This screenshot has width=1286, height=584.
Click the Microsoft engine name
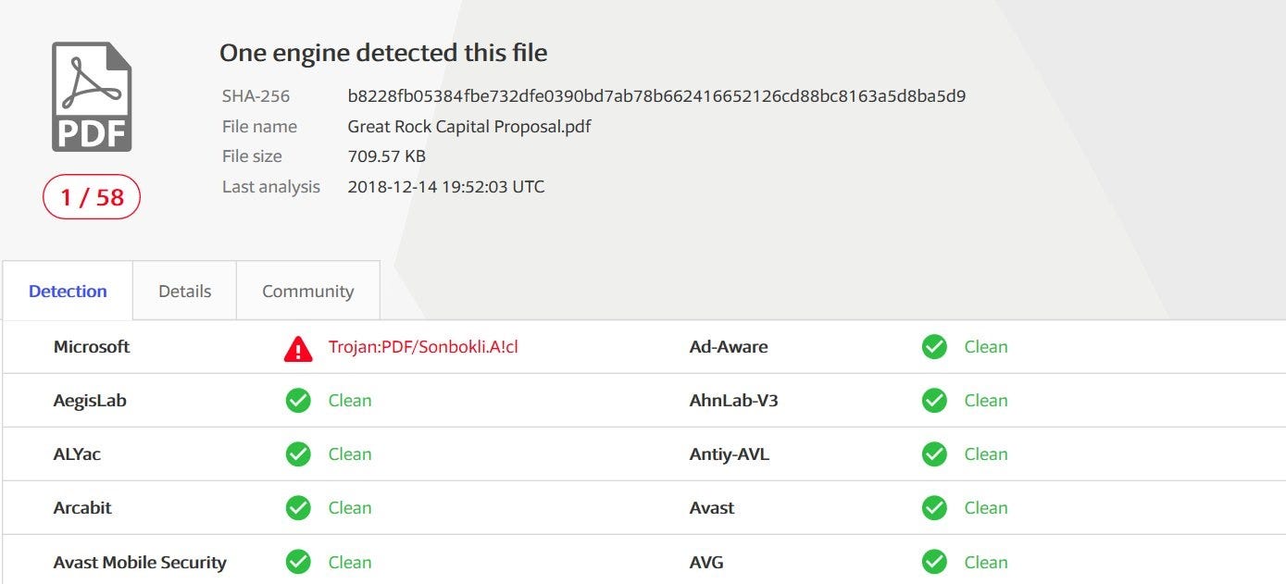pyautogui.click(x=92, y=347)
